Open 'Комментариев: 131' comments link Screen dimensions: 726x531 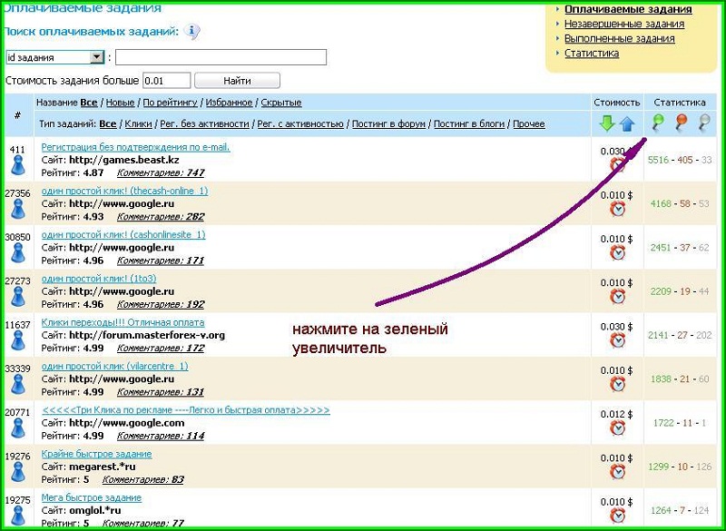click(x=161, y=392)
